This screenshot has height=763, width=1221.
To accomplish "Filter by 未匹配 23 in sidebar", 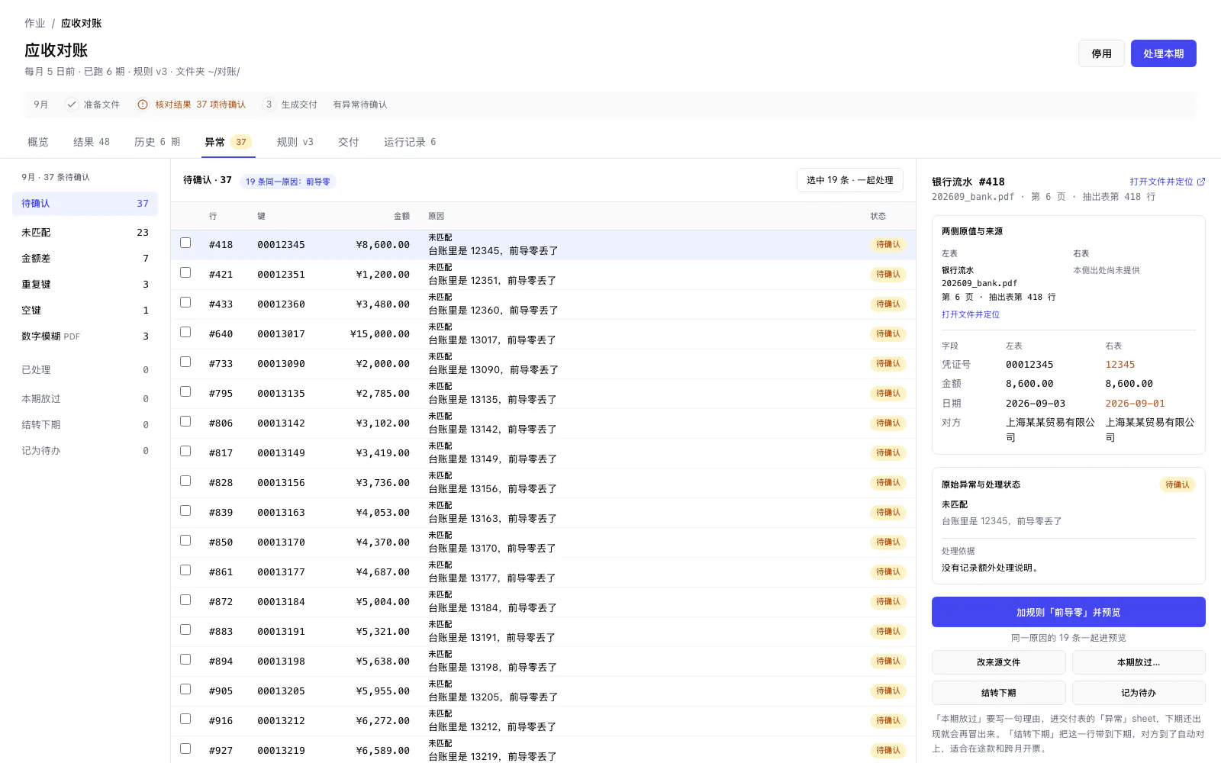I will click(x=85, y=232).
